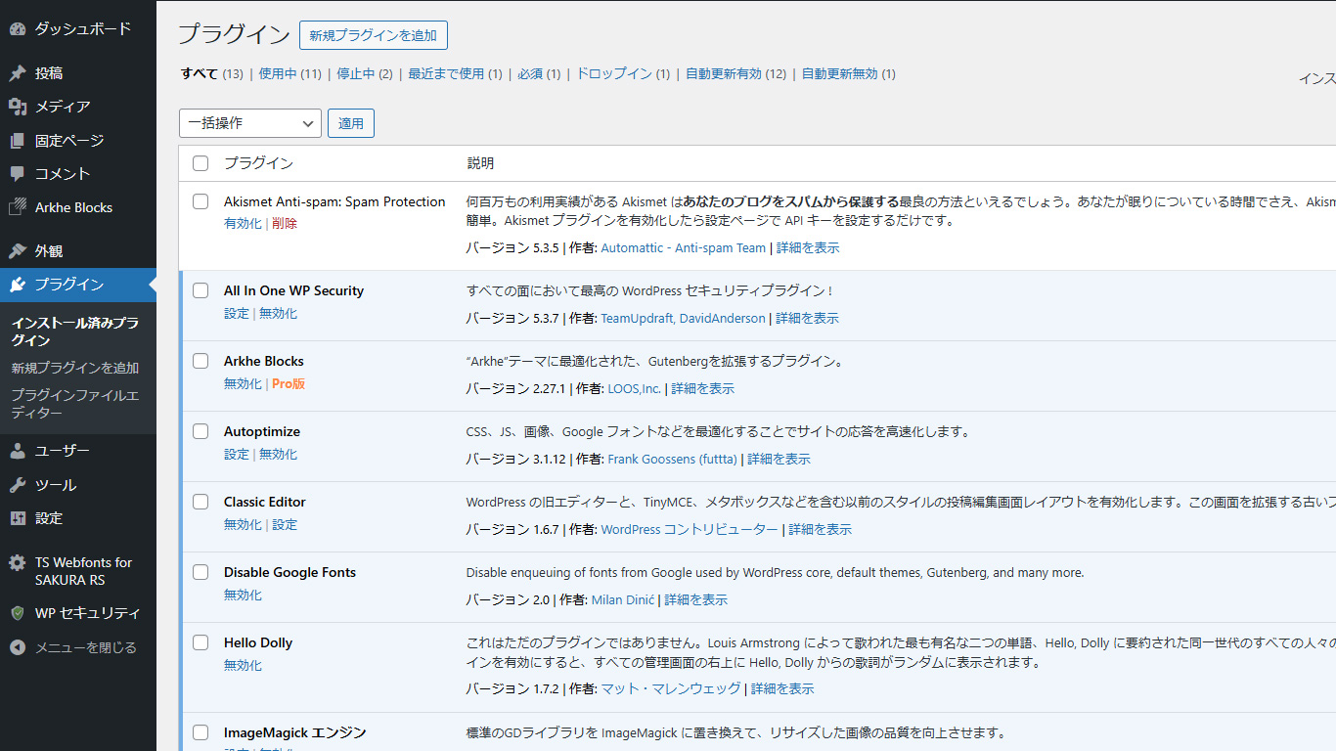Click the WP セキュリティ shield icon
The height and width of the screenshot is (751, 1336).
[x=18, y=613]
